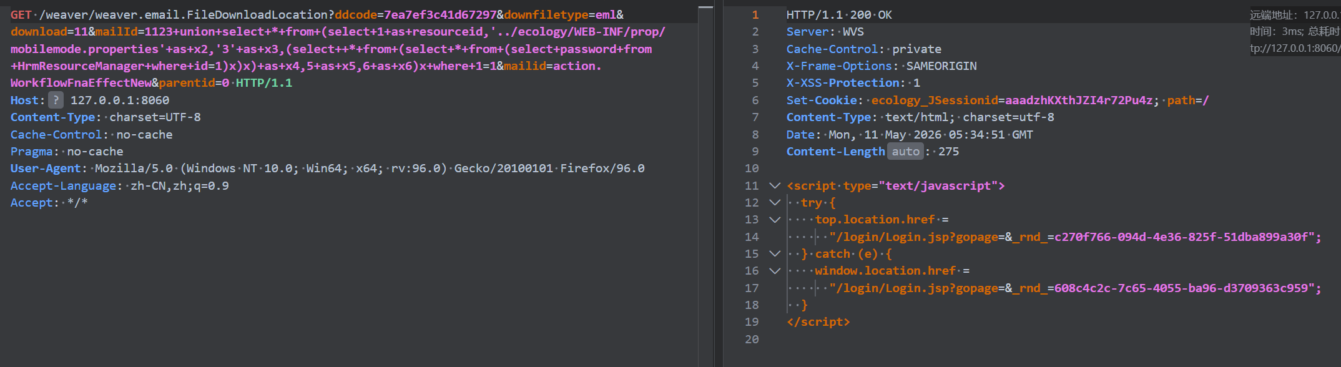This screenshot has height=367, width=1341.
Task: Click the response Content-Type text/html header
Action: click(920, 117)
